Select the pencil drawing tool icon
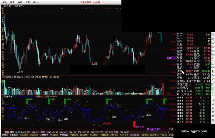215x138 pixels. [x=213, y=79]
